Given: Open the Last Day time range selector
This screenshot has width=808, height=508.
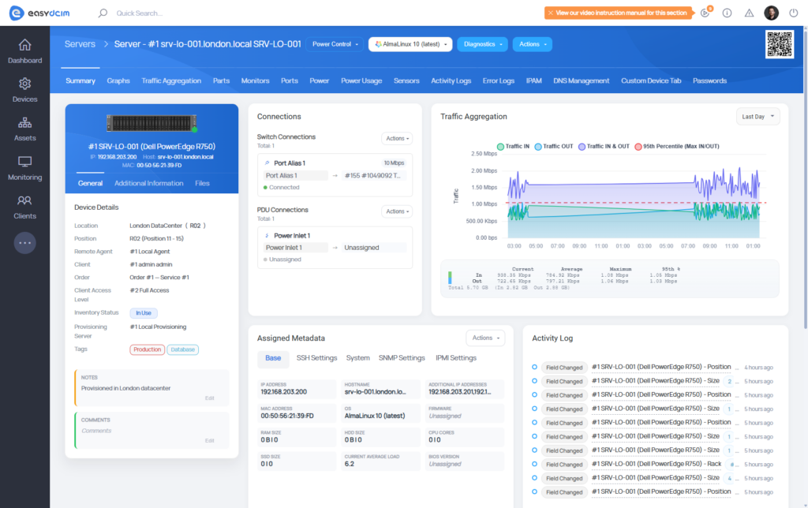Looking at the screenshot, I should coord(756,116).
